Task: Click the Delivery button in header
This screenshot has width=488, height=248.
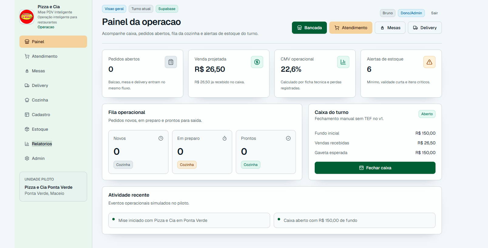Action: (x=425, y=28)
